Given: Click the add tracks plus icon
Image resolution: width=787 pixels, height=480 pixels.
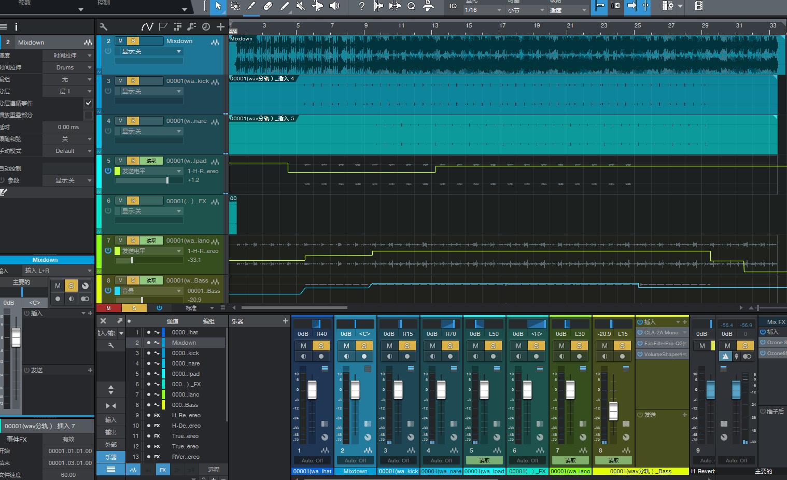Looking at the screenshot, I should click(x=220, y=27).
